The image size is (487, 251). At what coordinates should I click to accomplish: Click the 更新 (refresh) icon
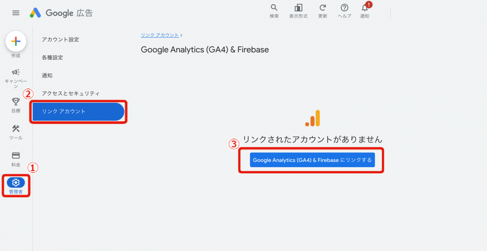tap(322, 8)
